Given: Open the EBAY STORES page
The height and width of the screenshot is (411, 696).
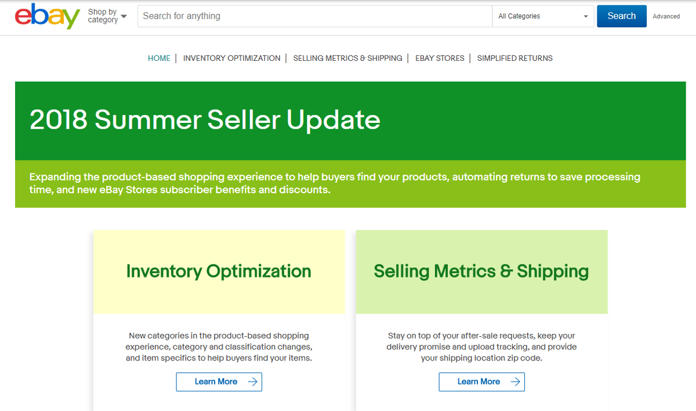Looking at the screenshot, I should [x=440, y=58].
